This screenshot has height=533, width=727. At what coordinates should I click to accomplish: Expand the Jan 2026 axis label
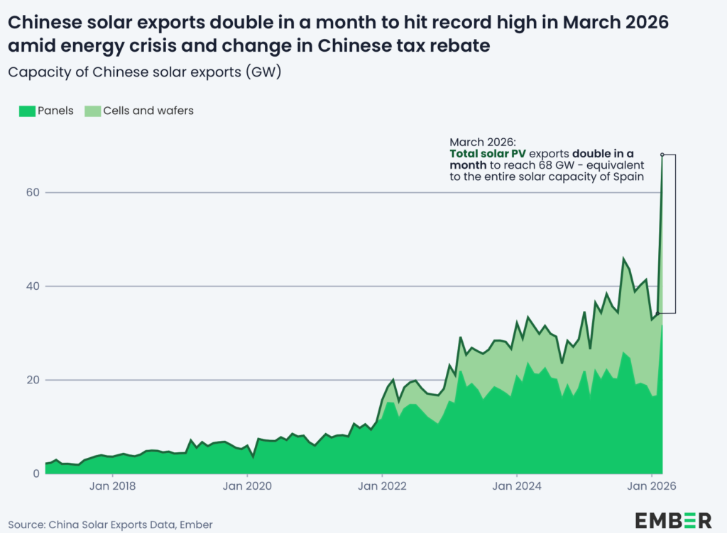pos(651,486)
